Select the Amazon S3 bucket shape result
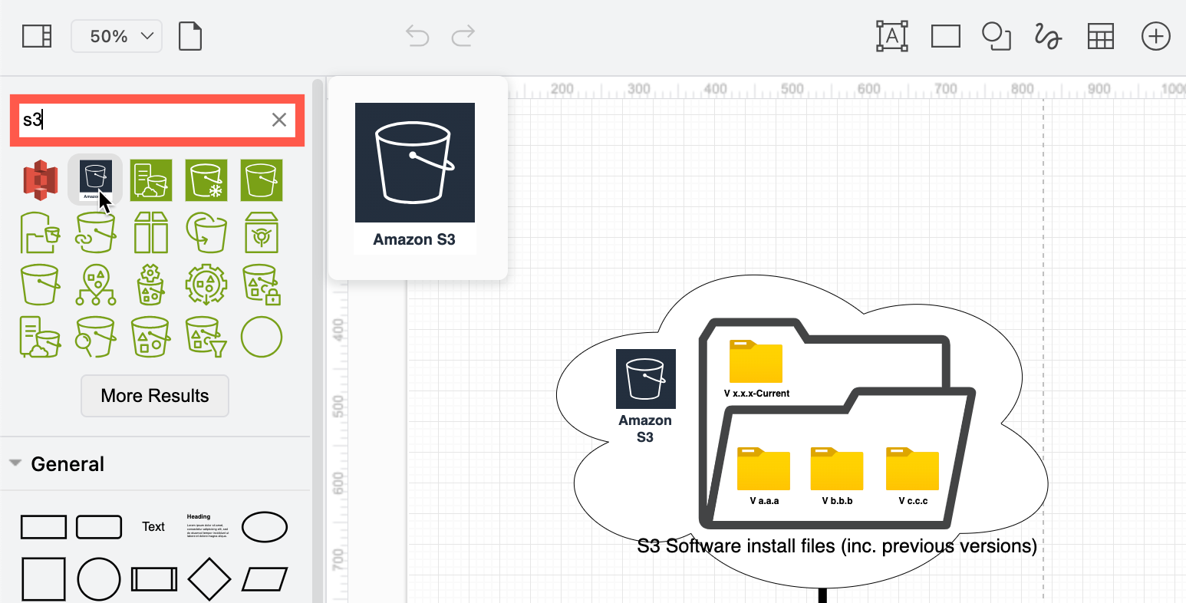Screen dimensions: 1186x603 pyautogui.click(x=95, y=178)
